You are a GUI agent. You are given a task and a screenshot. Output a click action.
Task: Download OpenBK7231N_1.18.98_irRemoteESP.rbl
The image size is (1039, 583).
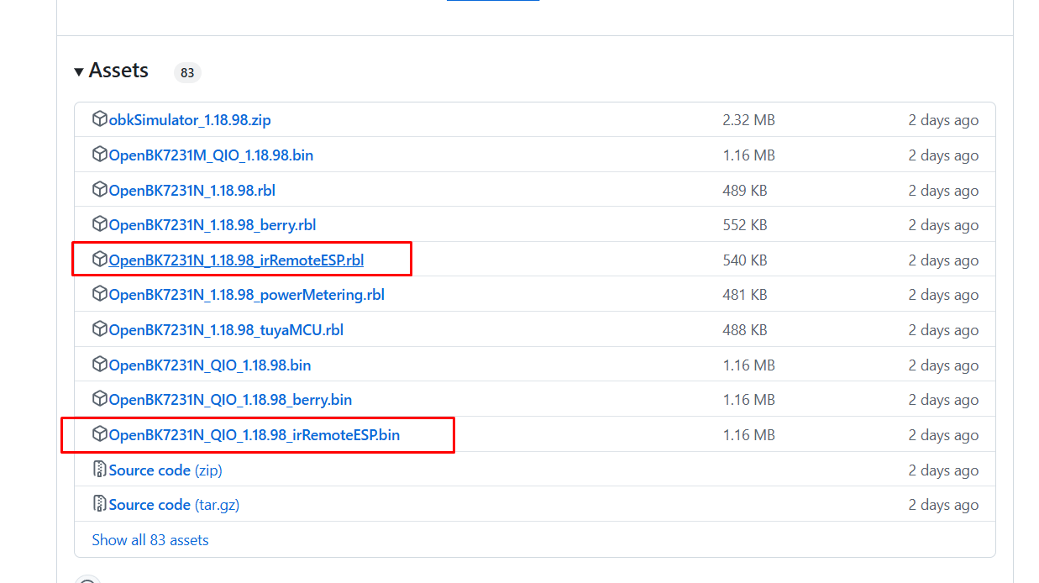(236, 260)
